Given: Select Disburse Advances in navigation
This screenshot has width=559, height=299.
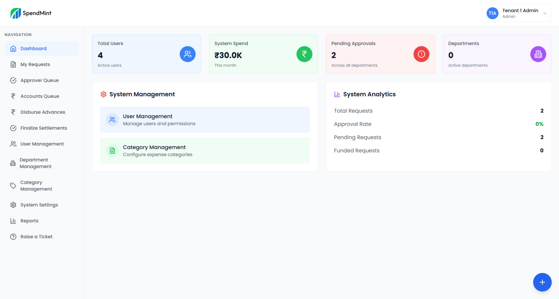Looking at the screenshot, I should point(42,112).
